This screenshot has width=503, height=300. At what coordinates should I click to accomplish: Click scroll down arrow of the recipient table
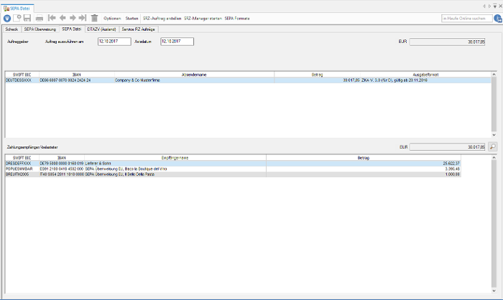(x=494, y=291)
